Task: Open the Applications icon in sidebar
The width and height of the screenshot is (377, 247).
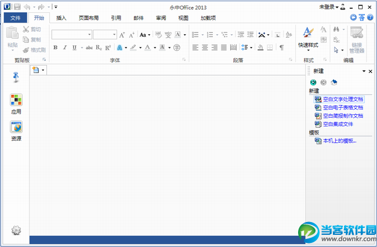Action: 16,100
